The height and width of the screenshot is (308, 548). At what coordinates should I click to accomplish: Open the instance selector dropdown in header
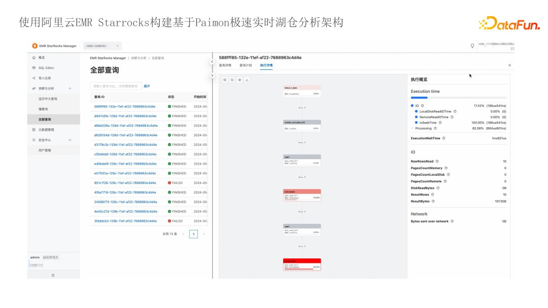[x=102, y=46]
